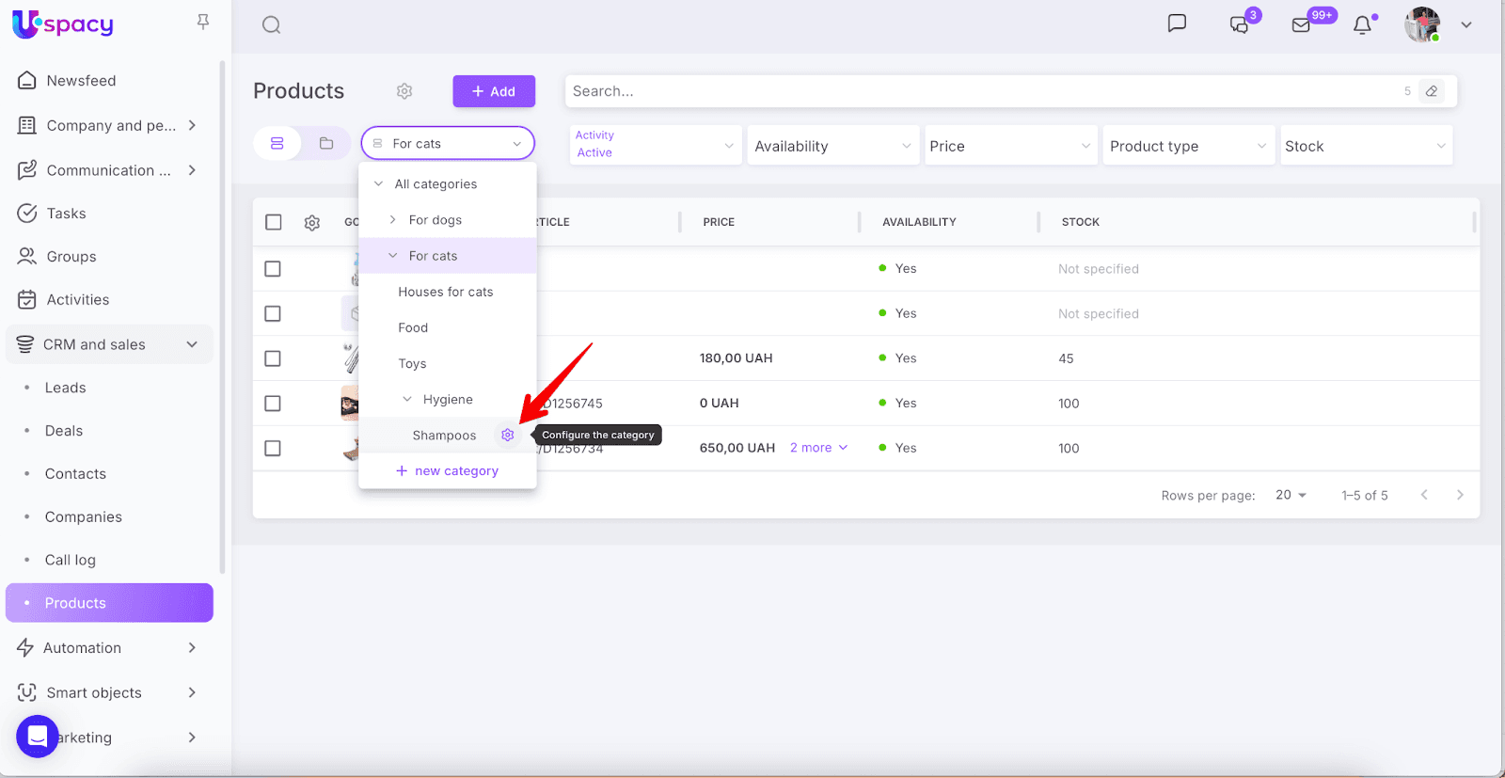The image size is (1505, 778).
Task: Click the Add product button
Action: pyautogui.click(x=494, y=91)
